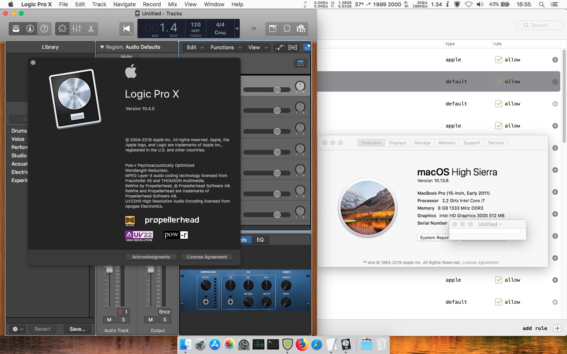Screen dimensions: 567x354
Task: Collapse Region Audio Defaults disclosure triangle
Action: point(102,47)
